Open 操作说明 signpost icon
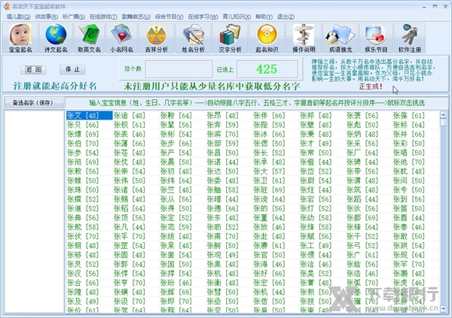The height and width of the screenshot is (318, 452). pyautogui.click(x=304, y=38)
